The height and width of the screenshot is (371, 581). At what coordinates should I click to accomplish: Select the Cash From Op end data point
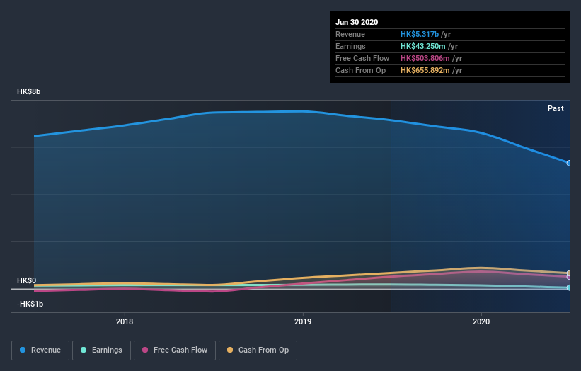pyautogui.click(x=568, y=273)
